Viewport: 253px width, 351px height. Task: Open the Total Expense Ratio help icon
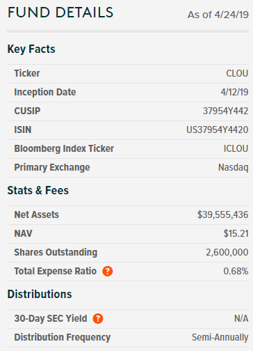[108, 271]
